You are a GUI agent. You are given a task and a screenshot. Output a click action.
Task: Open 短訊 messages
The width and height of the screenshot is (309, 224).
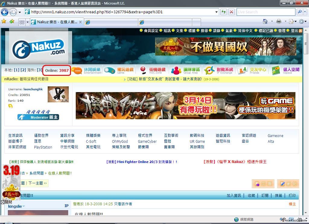point(167,30)
